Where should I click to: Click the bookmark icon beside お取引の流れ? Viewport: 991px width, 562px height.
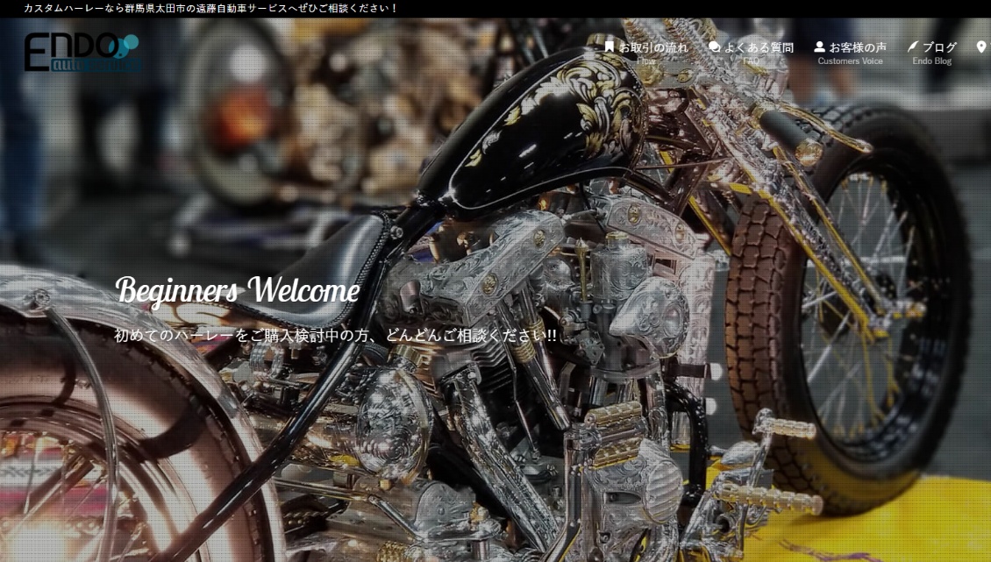pyautogui.click(x=610, y=46)
